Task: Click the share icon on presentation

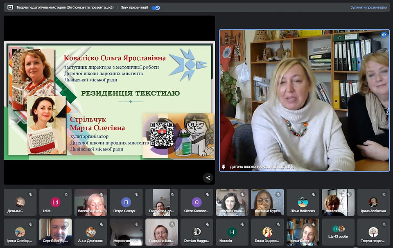Action: (x=208, y=178)
